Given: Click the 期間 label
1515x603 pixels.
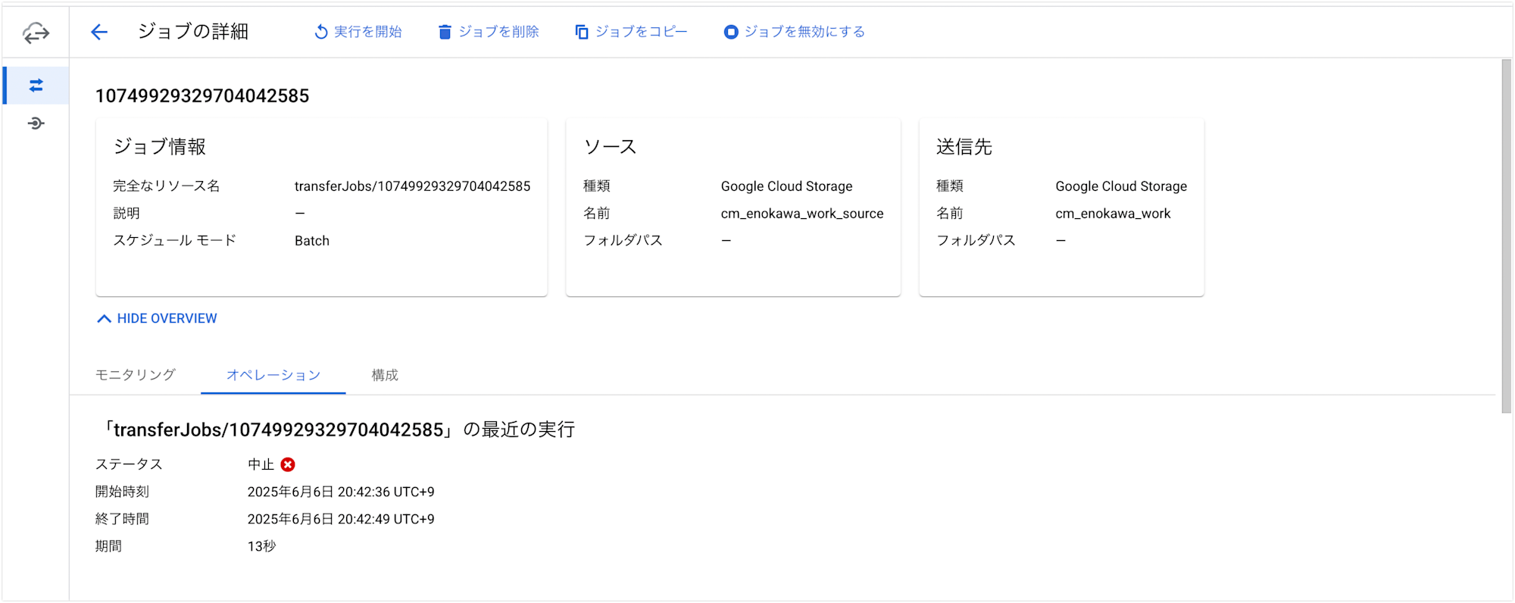Looking at the screenshot, I should (108, 546).
